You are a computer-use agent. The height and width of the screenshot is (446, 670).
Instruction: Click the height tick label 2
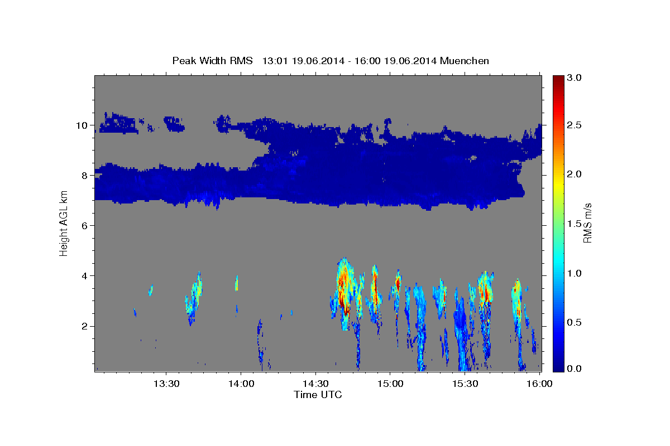pyautogui.click(x=85, y=326)
